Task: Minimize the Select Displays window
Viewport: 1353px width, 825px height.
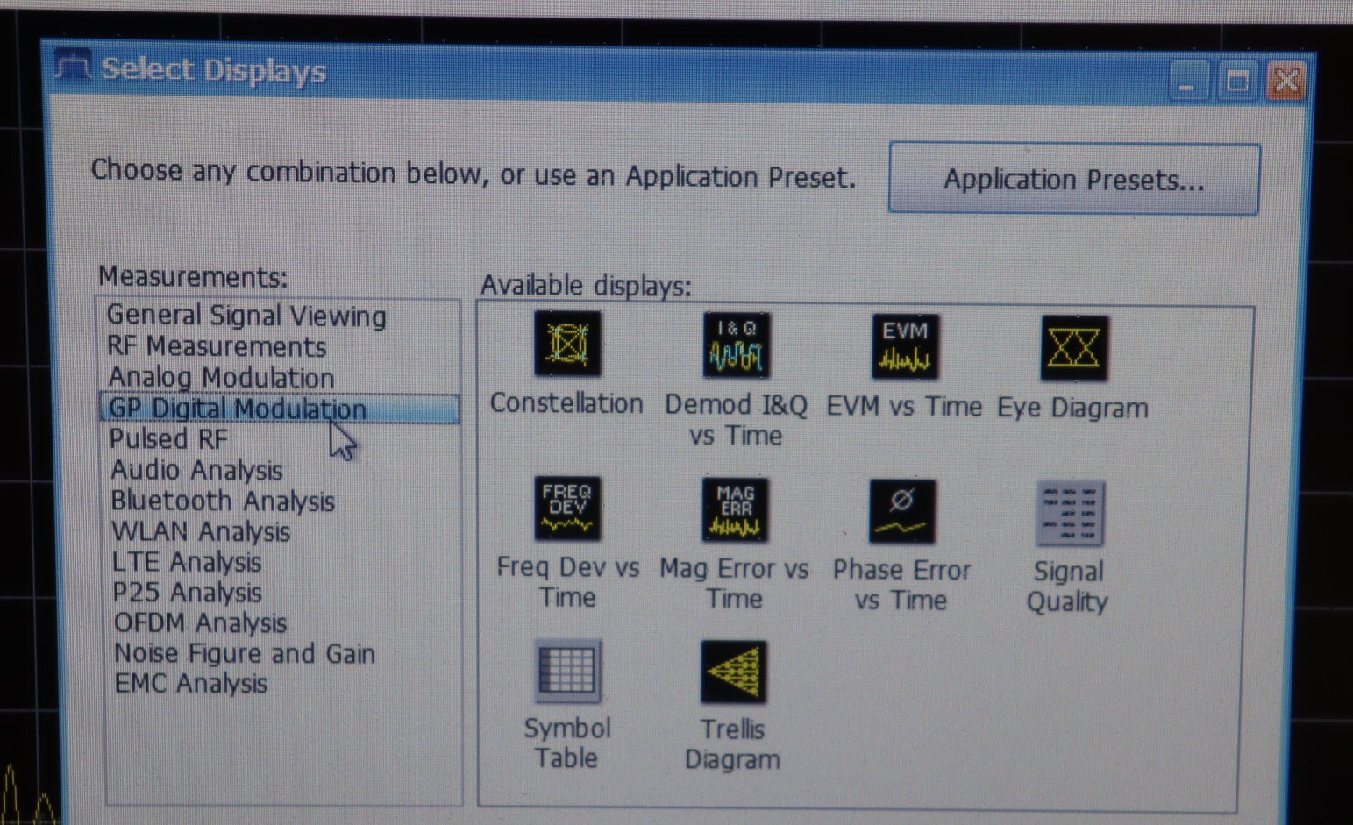Action: (x=1188, y=82)
